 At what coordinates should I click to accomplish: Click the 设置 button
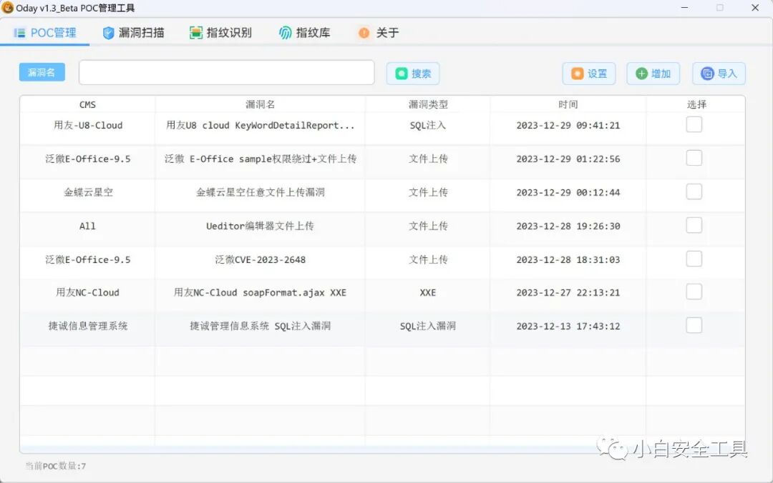tap(589, 74)
